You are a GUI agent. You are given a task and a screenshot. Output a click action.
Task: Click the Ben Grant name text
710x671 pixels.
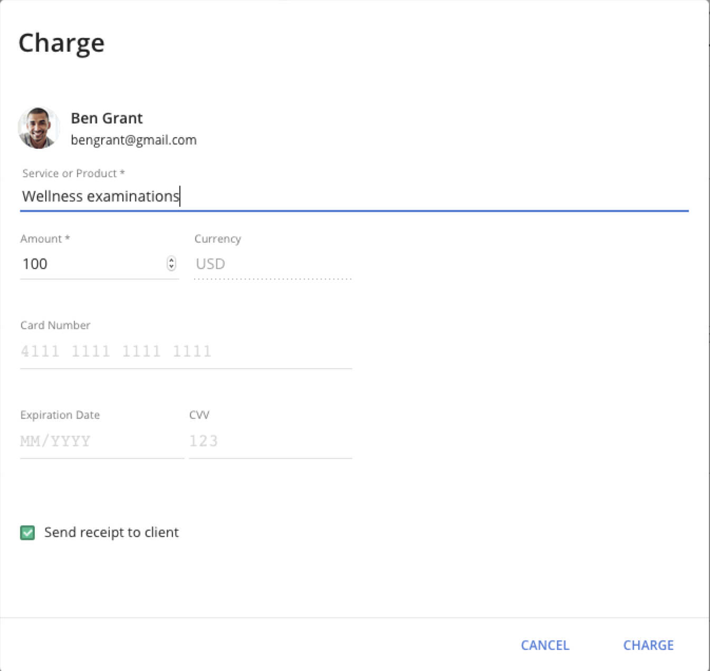(x=107, y=118)
